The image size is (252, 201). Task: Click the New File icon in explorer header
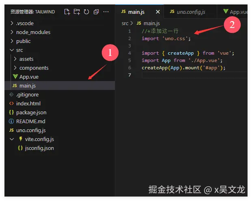click(67, 12)
